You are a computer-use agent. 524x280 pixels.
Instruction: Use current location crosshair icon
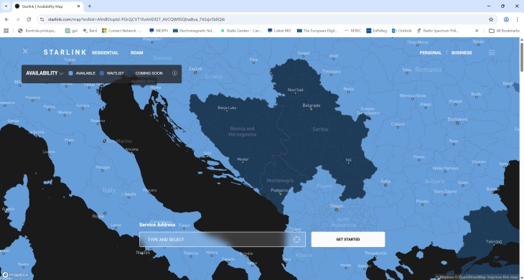click(x=296, y=239)
